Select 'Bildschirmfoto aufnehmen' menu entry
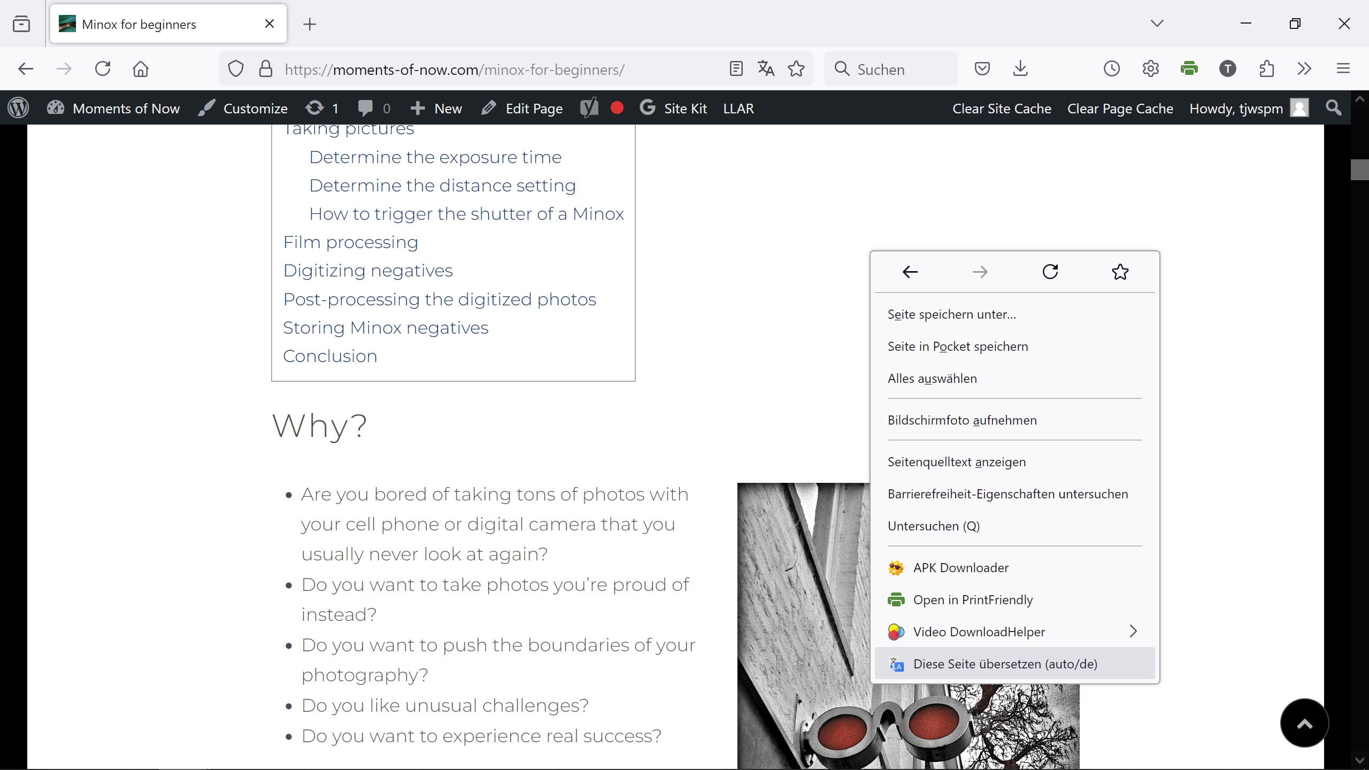The image size is (1369, 770). [x=962, y=420]
